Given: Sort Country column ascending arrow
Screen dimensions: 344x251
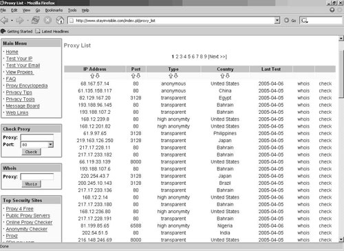Looking at the screenshot, I should [222, 76].
